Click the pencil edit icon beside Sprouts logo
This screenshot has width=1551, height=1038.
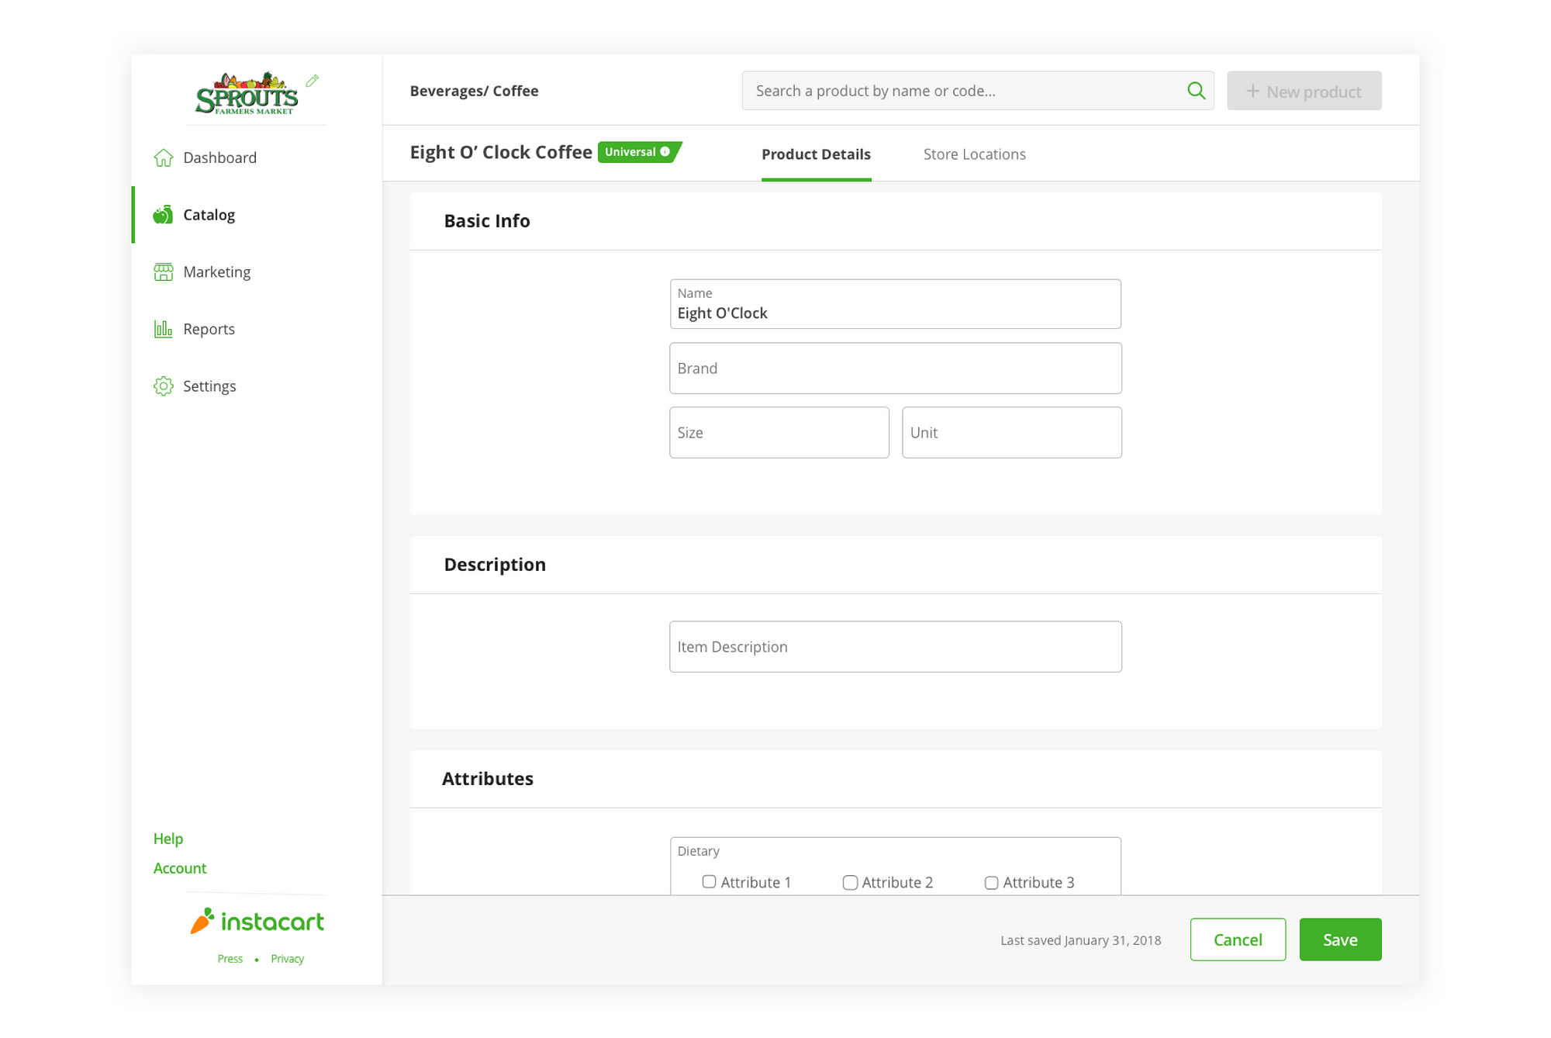click(313, 81)
